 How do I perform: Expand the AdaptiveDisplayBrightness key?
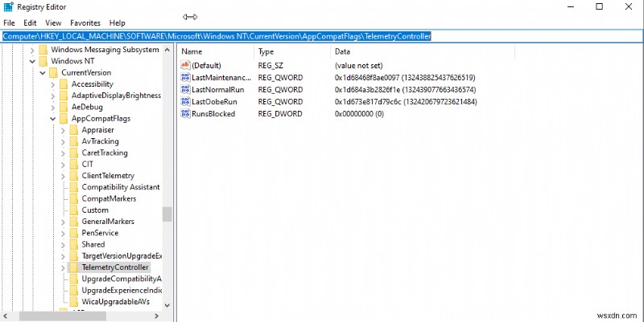[52, 96]
